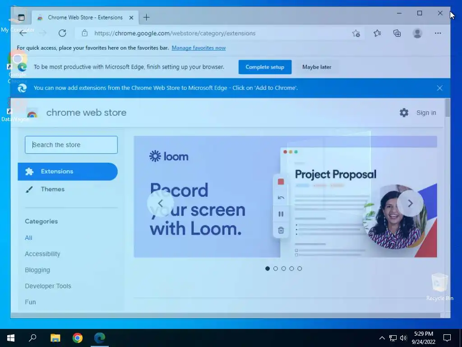This screenshot has height=347, width=462.
Task: Reload the page with the refresh icon
Action: [62, 33]
